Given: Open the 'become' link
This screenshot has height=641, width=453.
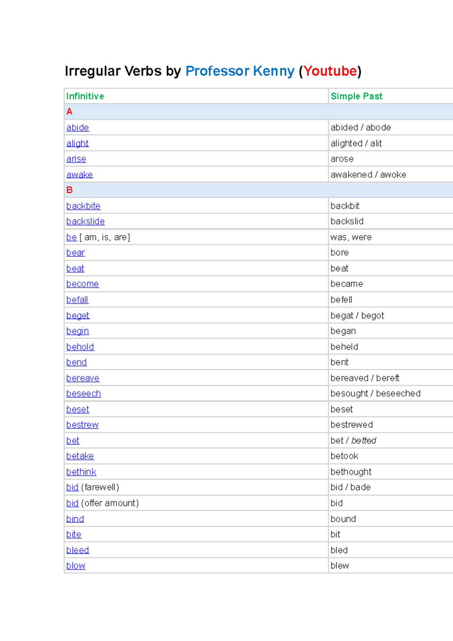Looking at the screenshot, I should [x=82, y=284].
